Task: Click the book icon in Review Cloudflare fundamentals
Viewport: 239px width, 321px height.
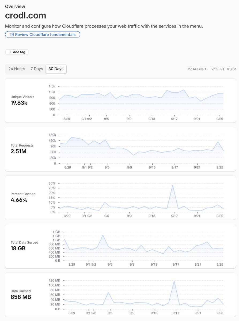Action: 12,35
